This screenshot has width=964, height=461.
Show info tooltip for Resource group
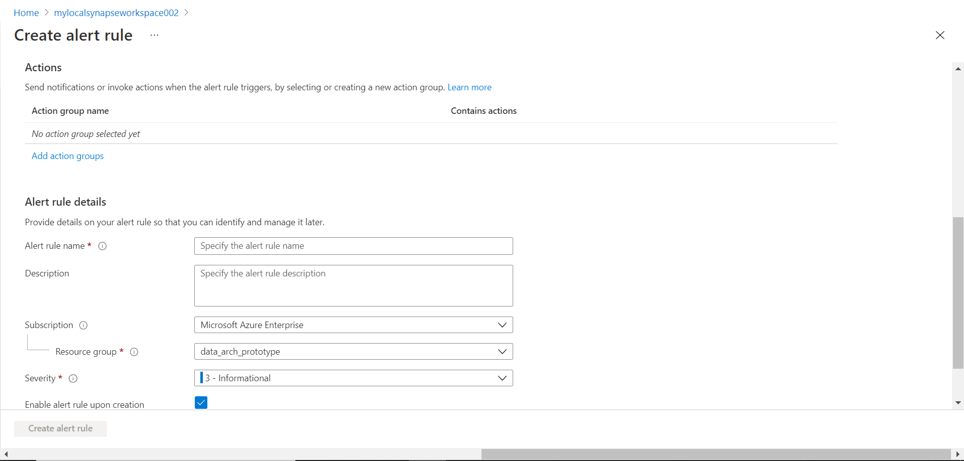point(134,352)
